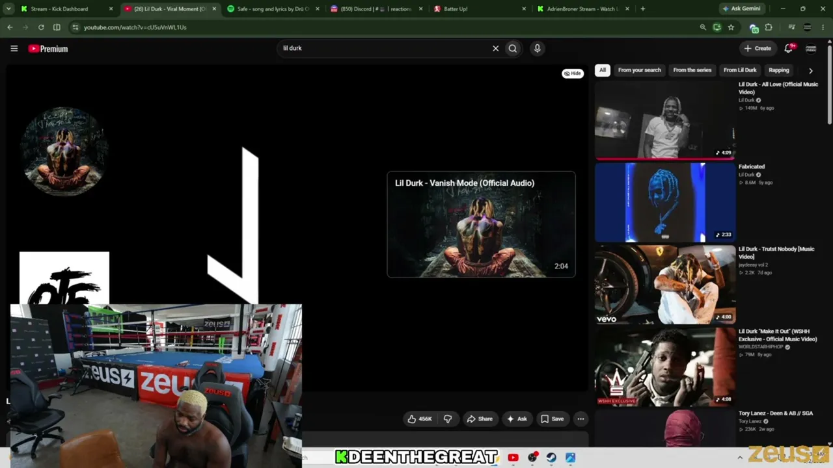Open the browser tab search dropdown

click(x=8, y=9)
